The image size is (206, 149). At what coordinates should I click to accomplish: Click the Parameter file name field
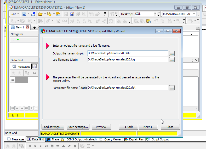click(x=128, y=88)
